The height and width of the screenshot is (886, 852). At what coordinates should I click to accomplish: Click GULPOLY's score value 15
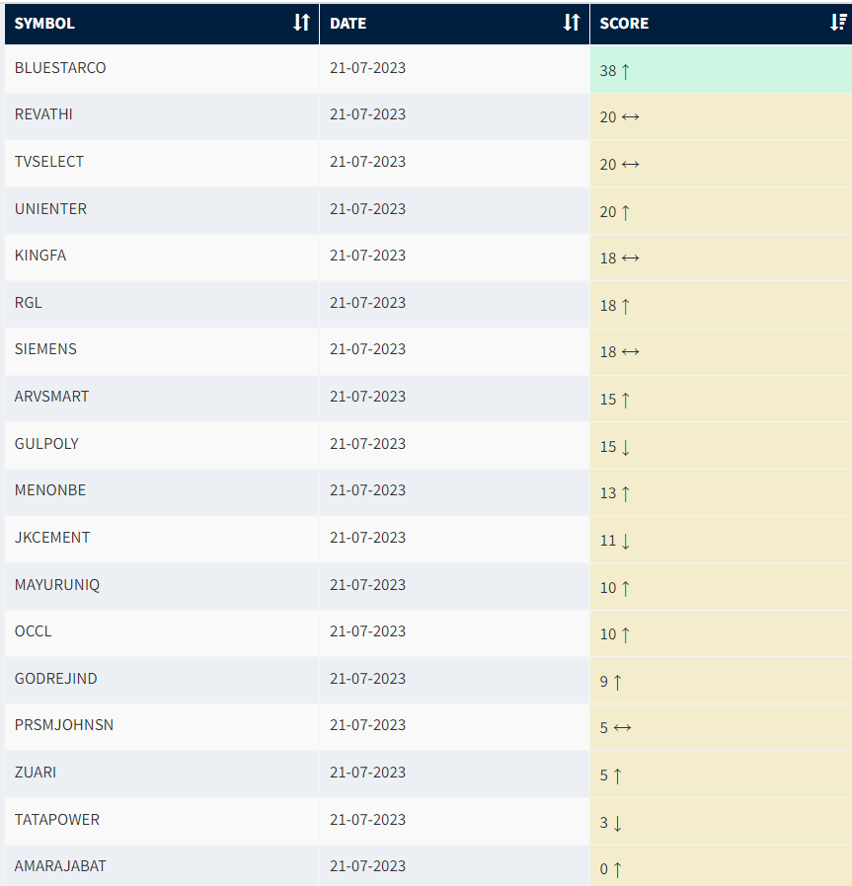point(608,448)
